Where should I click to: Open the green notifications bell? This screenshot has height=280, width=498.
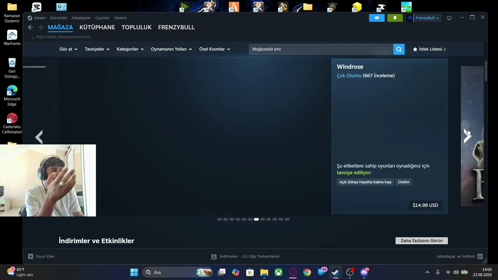coord(395,18)
